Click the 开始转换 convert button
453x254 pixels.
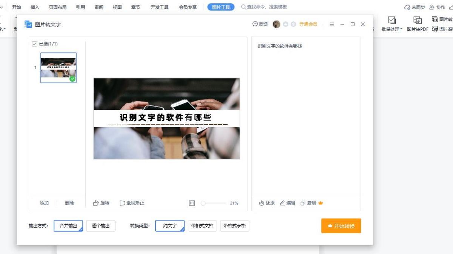point(341,225)
